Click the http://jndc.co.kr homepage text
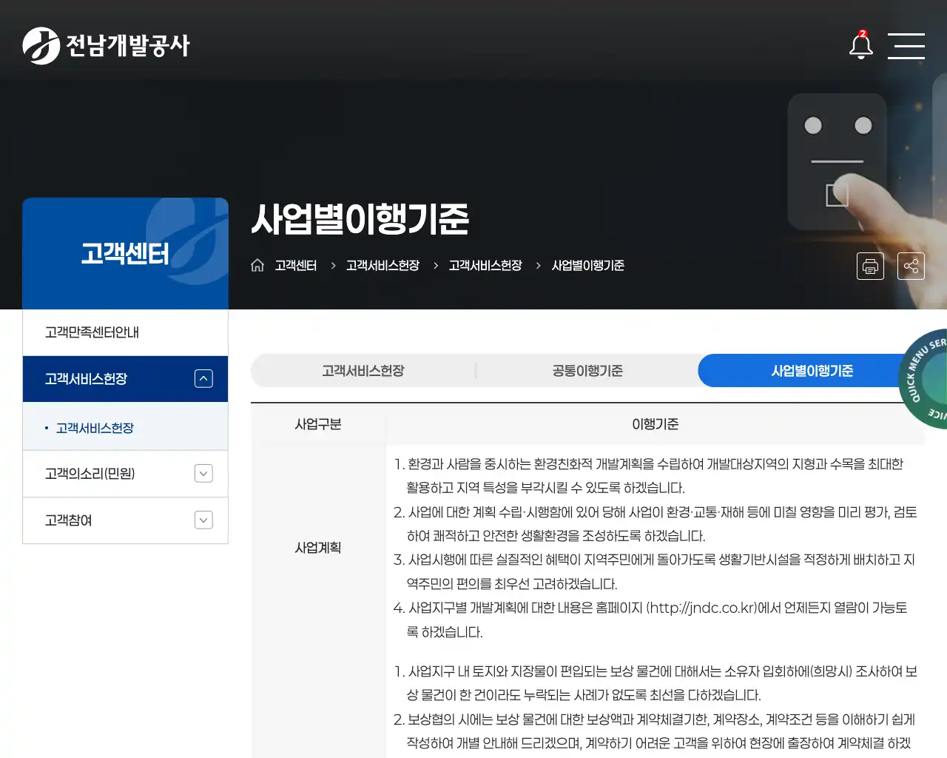The height and width of the screenshot is (758, 947). (x=704, y=608)
